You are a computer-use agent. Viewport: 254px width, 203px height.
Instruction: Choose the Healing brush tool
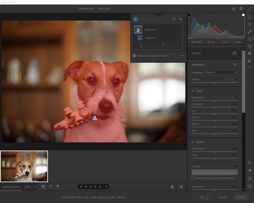[x=250, y=32]
